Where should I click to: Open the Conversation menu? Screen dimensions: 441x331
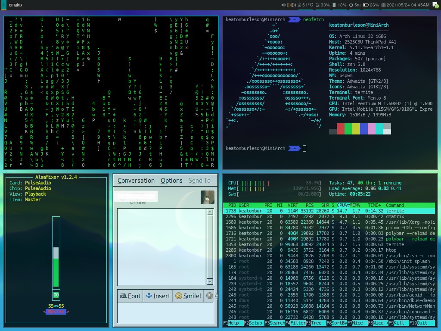pyautogui.click(x=136, y=181)
